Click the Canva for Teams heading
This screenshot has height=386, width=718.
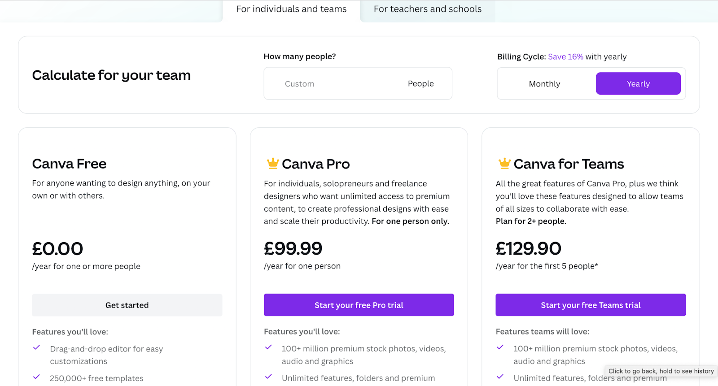(x=568, y=164)
